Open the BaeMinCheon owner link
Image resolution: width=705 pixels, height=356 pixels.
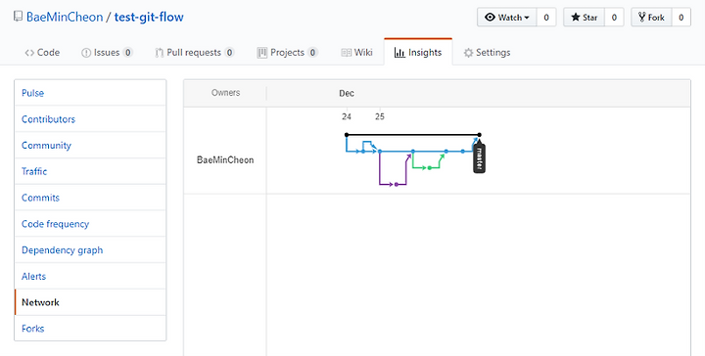[65, 17]
